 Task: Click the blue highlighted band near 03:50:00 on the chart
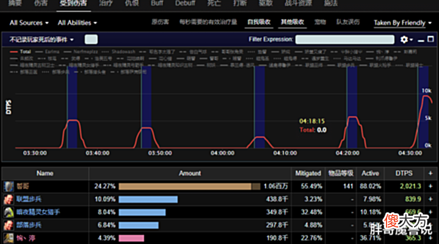(x=147, y=107)
